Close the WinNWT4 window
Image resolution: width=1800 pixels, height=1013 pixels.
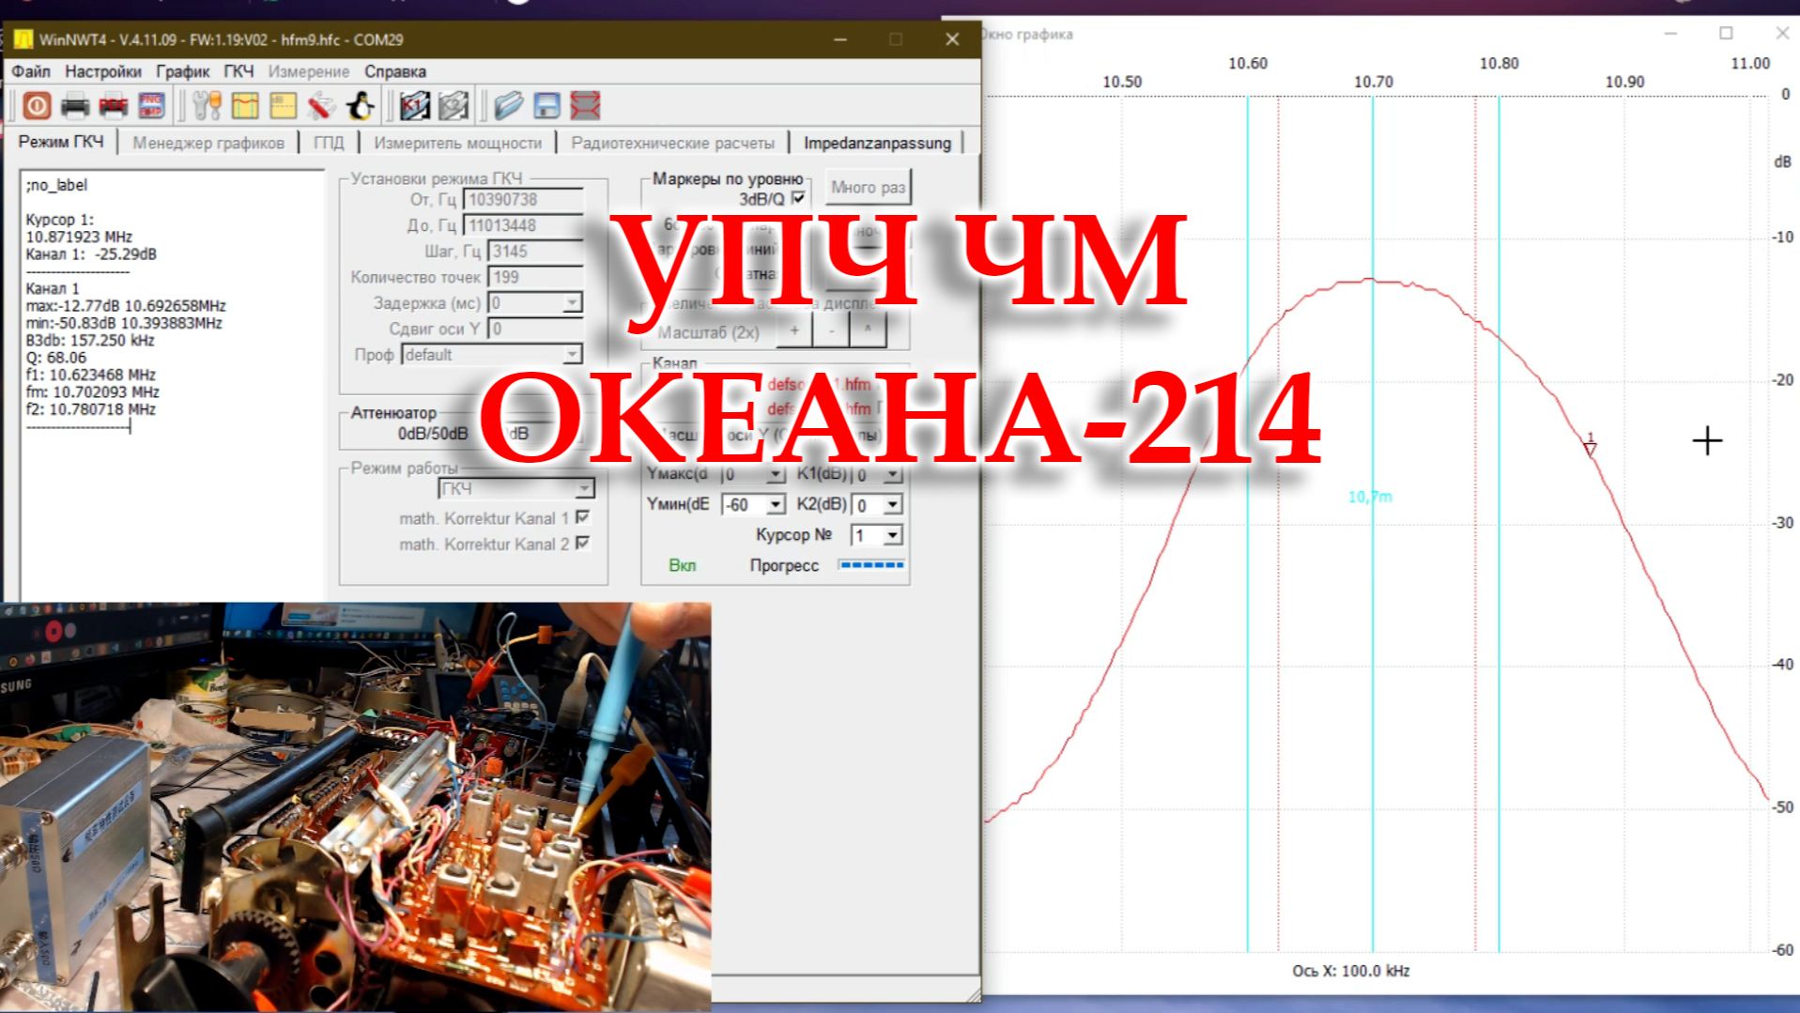(x=952, y=39)
